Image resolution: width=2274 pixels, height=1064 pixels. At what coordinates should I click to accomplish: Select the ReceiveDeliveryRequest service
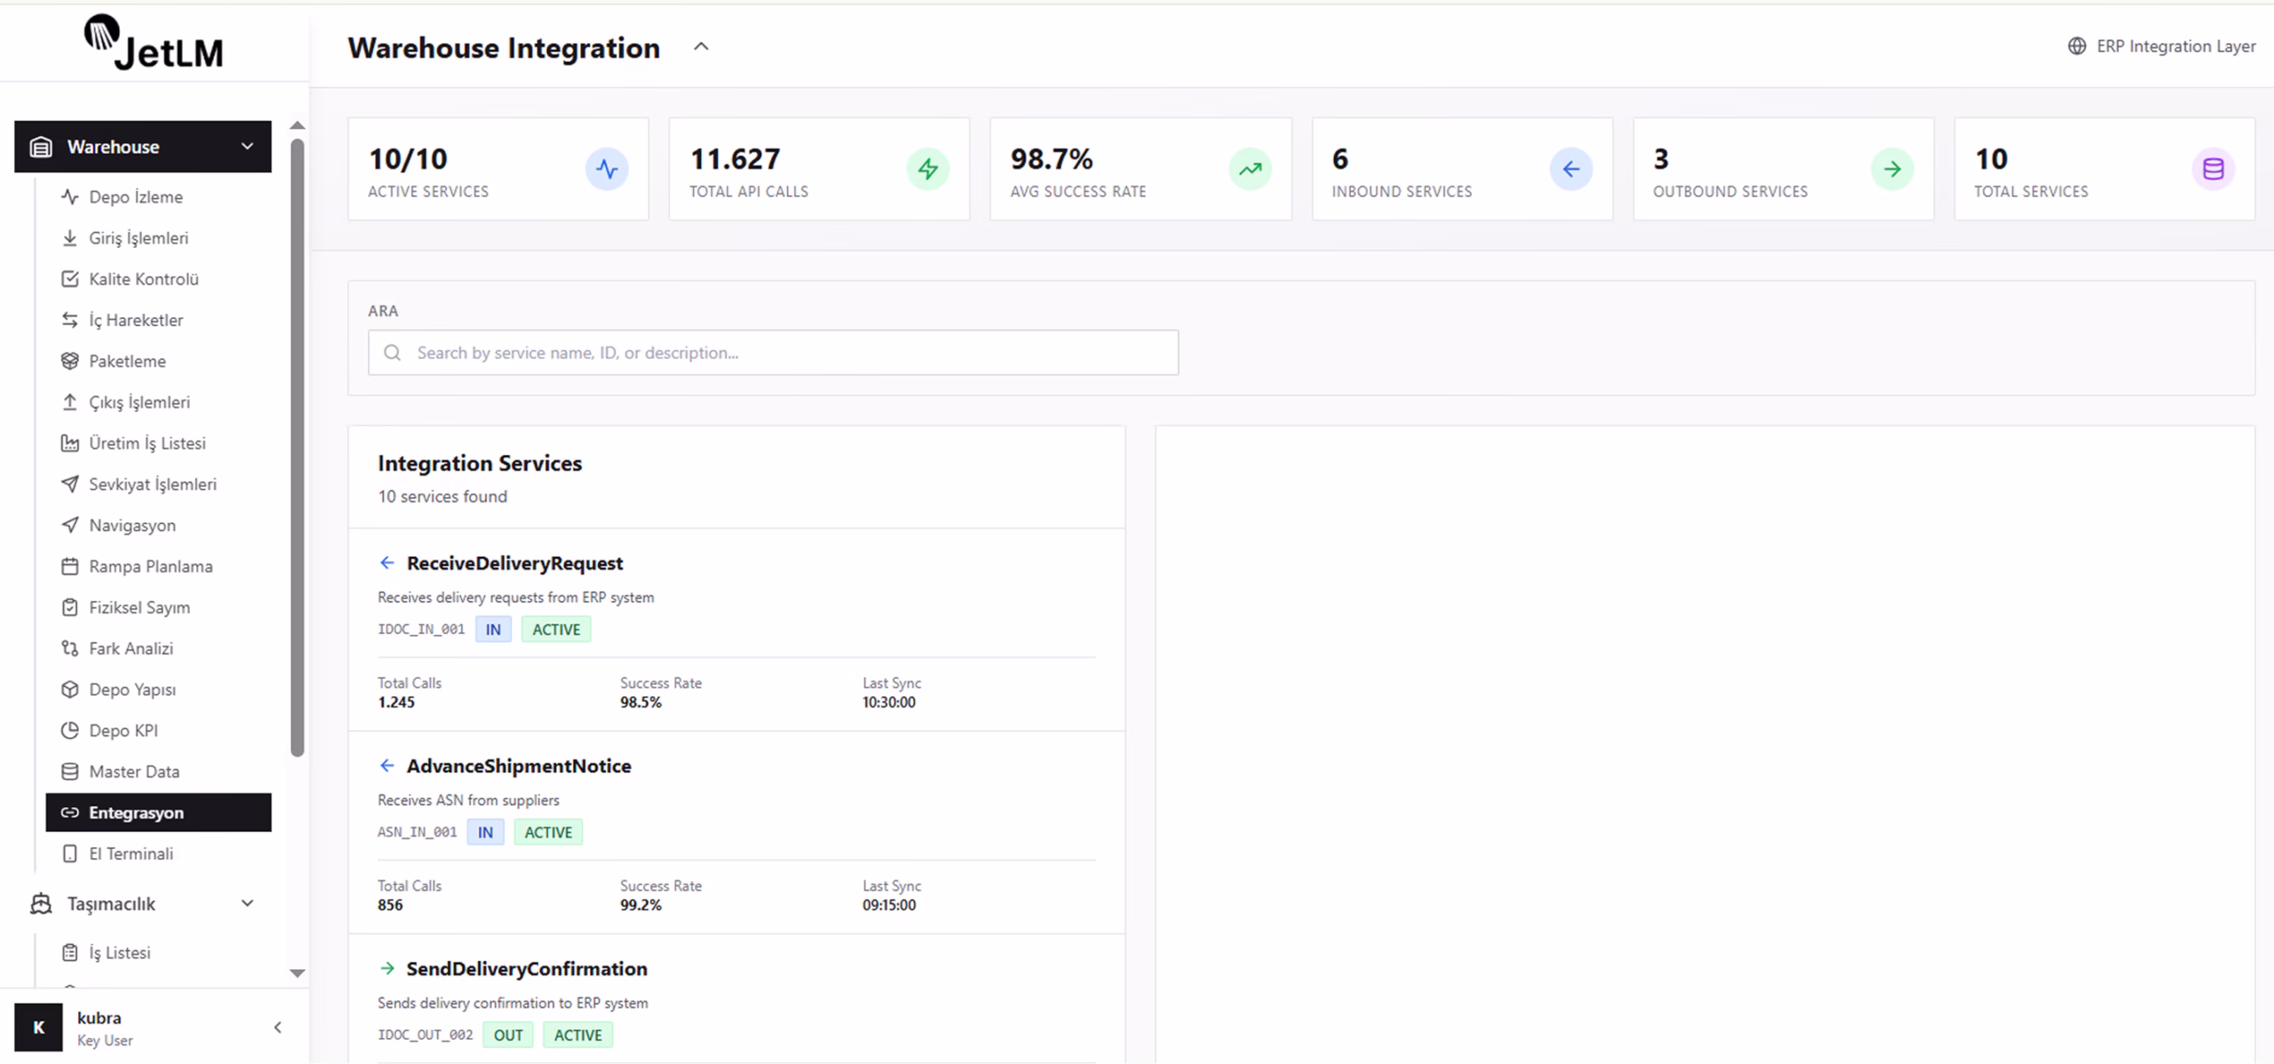[514, 563]
